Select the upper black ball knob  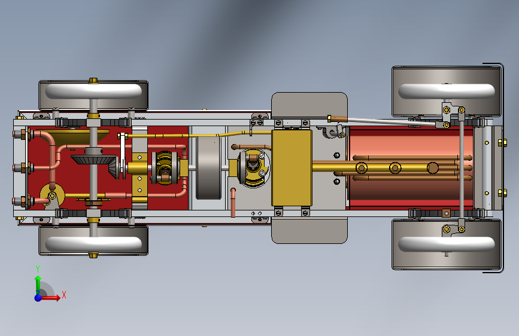(336, 155)
